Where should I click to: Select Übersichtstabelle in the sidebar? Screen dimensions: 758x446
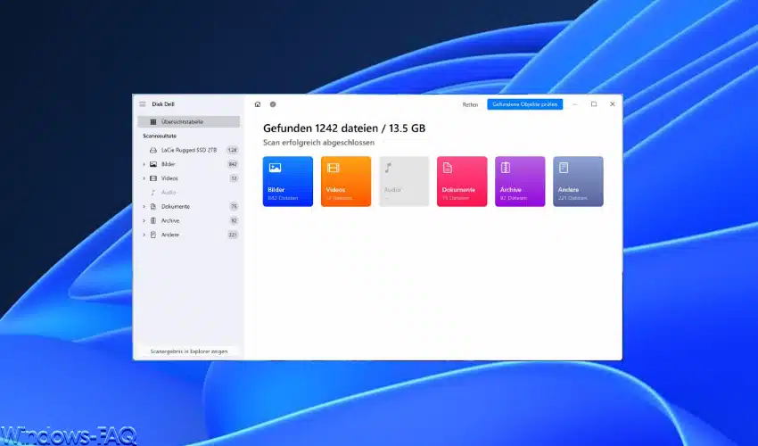188,122
